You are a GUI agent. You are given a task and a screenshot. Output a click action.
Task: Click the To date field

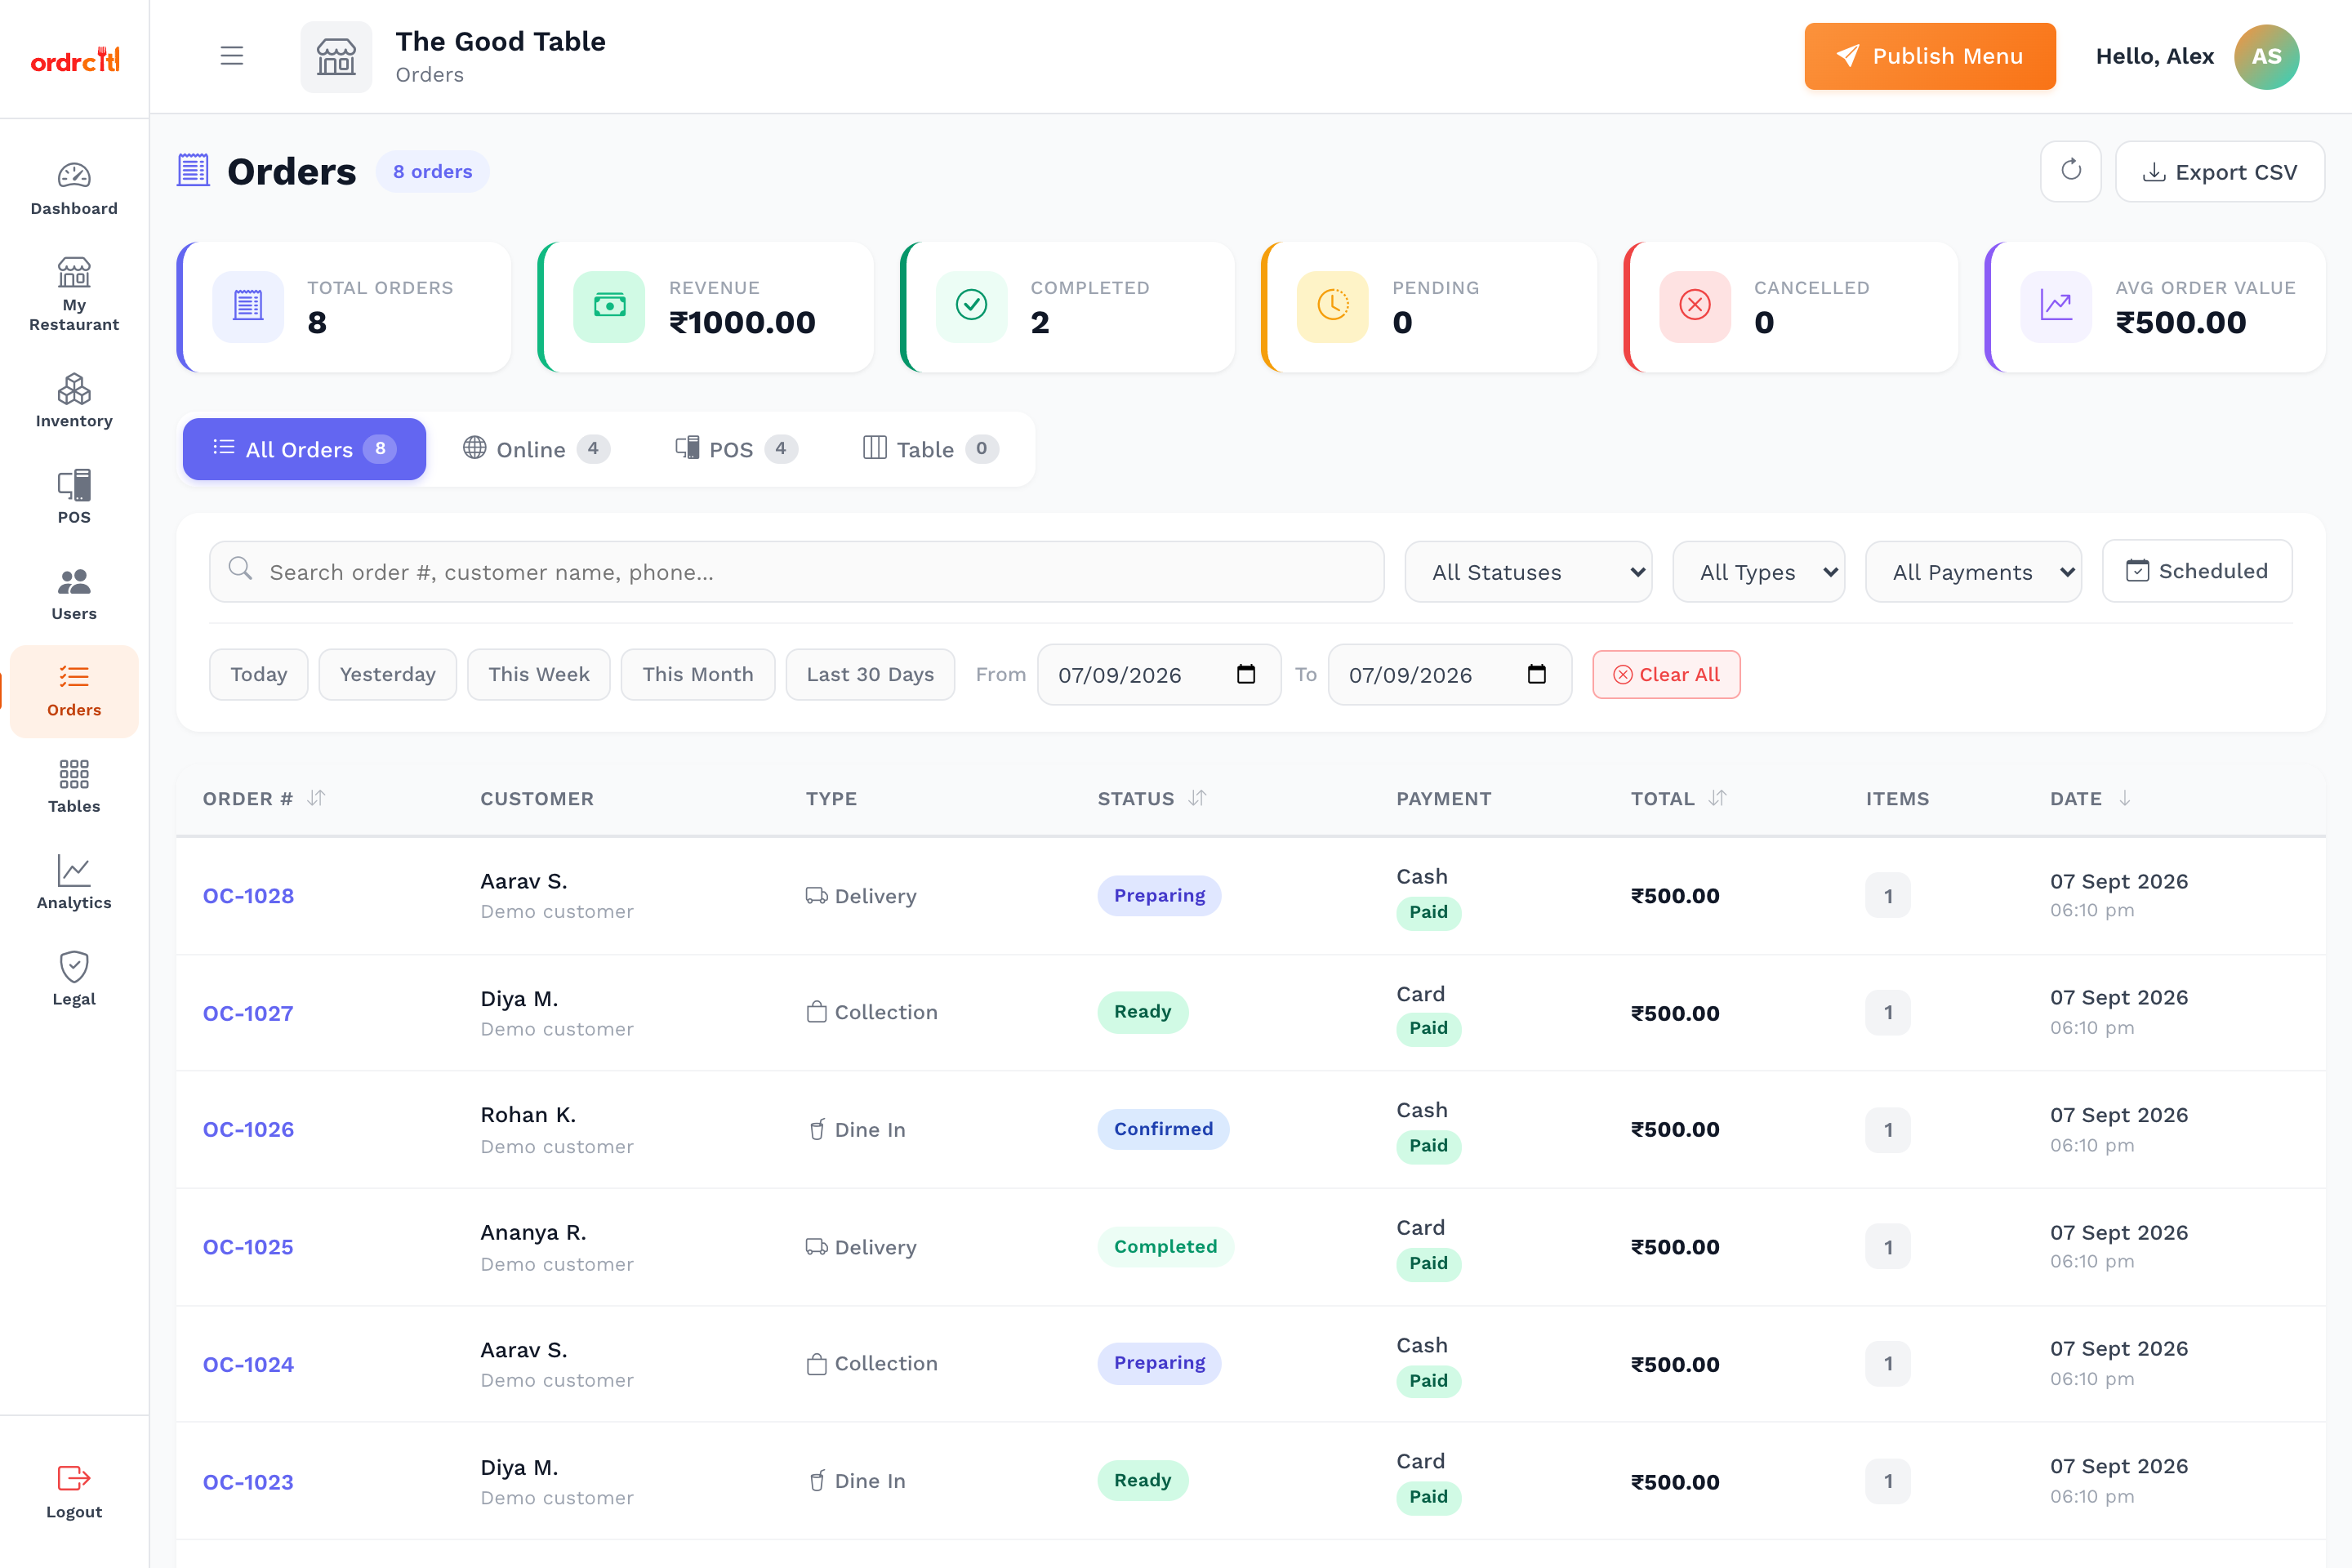(x=1450, y=674)
